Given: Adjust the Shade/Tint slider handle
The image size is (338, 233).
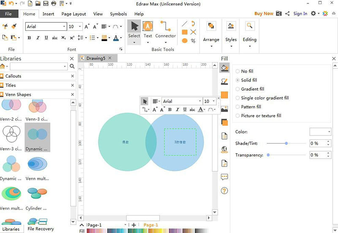Looking at the screenshot, I should (x=286, y=144).
